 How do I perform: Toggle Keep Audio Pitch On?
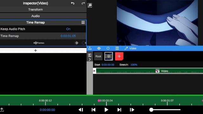[68, 29]
